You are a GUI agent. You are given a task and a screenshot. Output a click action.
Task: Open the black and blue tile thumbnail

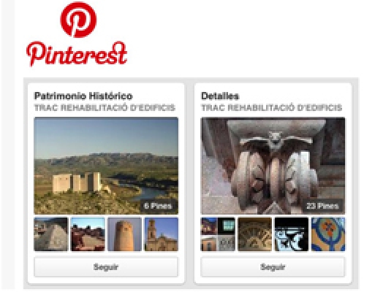point(292,234)
